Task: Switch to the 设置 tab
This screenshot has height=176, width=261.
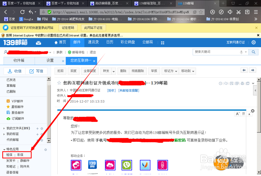Action: pos(50,61)
